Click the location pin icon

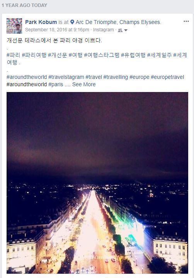(72, 22)
